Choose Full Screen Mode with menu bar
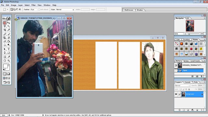This screenshot has height=117, width=208. [x=6, y=78]
